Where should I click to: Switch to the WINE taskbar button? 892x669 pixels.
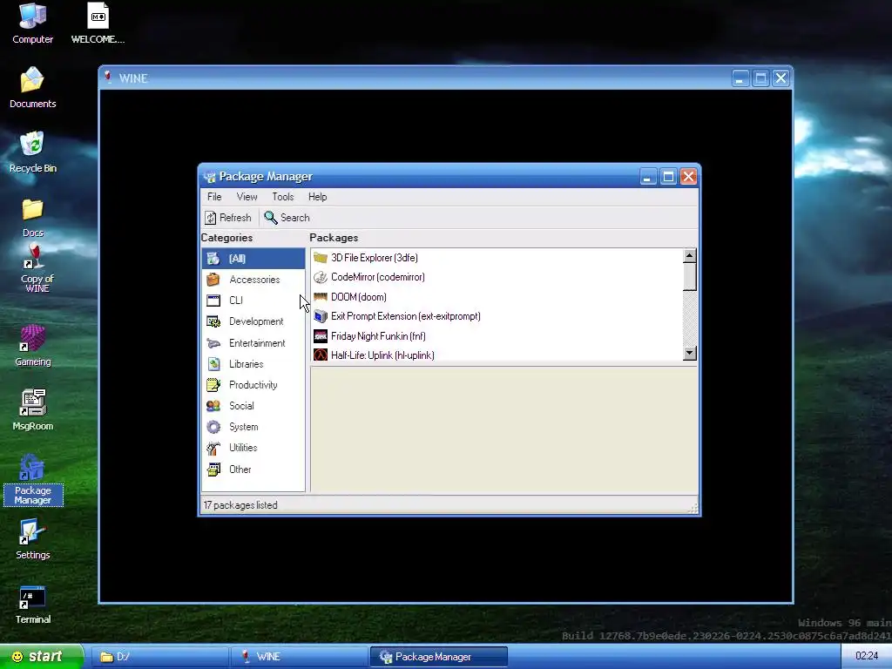tap(300, 657)
